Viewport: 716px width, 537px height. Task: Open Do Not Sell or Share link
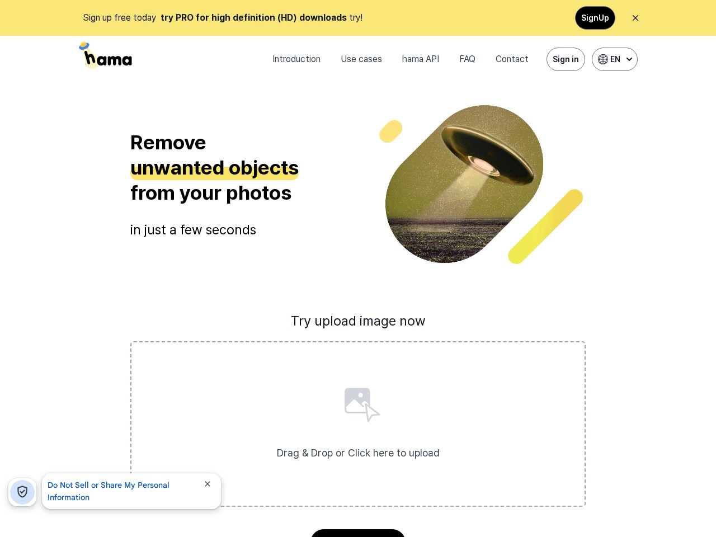pos(109,491)
